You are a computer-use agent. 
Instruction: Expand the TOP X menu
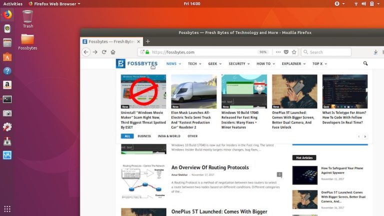coord(319,63)
